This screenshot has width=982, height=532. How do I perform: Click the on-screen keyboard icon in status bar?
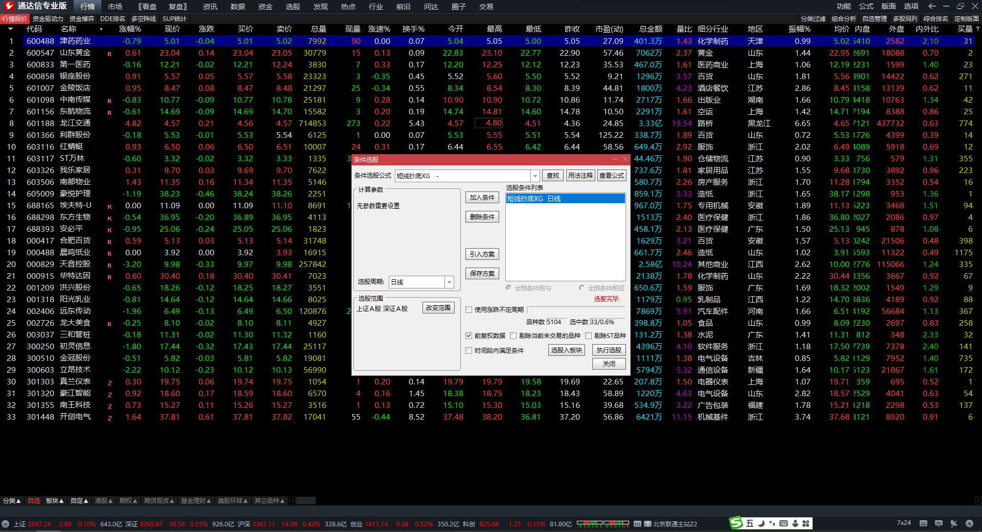(x=923, y=523)
